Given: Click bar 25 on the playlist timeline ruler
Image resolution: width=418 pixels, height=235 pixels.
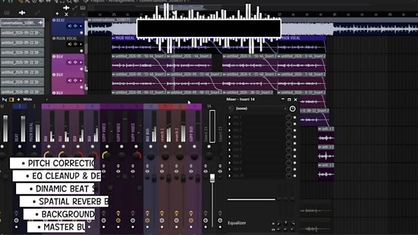Looking at the screenshot, I should (x=114, y=14).
